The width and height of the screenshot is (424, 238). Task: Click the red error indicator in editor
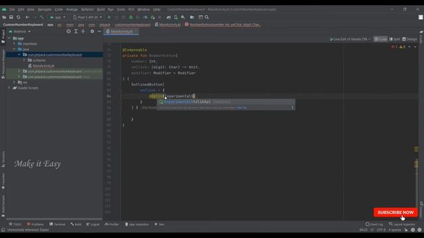coord(394,47)
